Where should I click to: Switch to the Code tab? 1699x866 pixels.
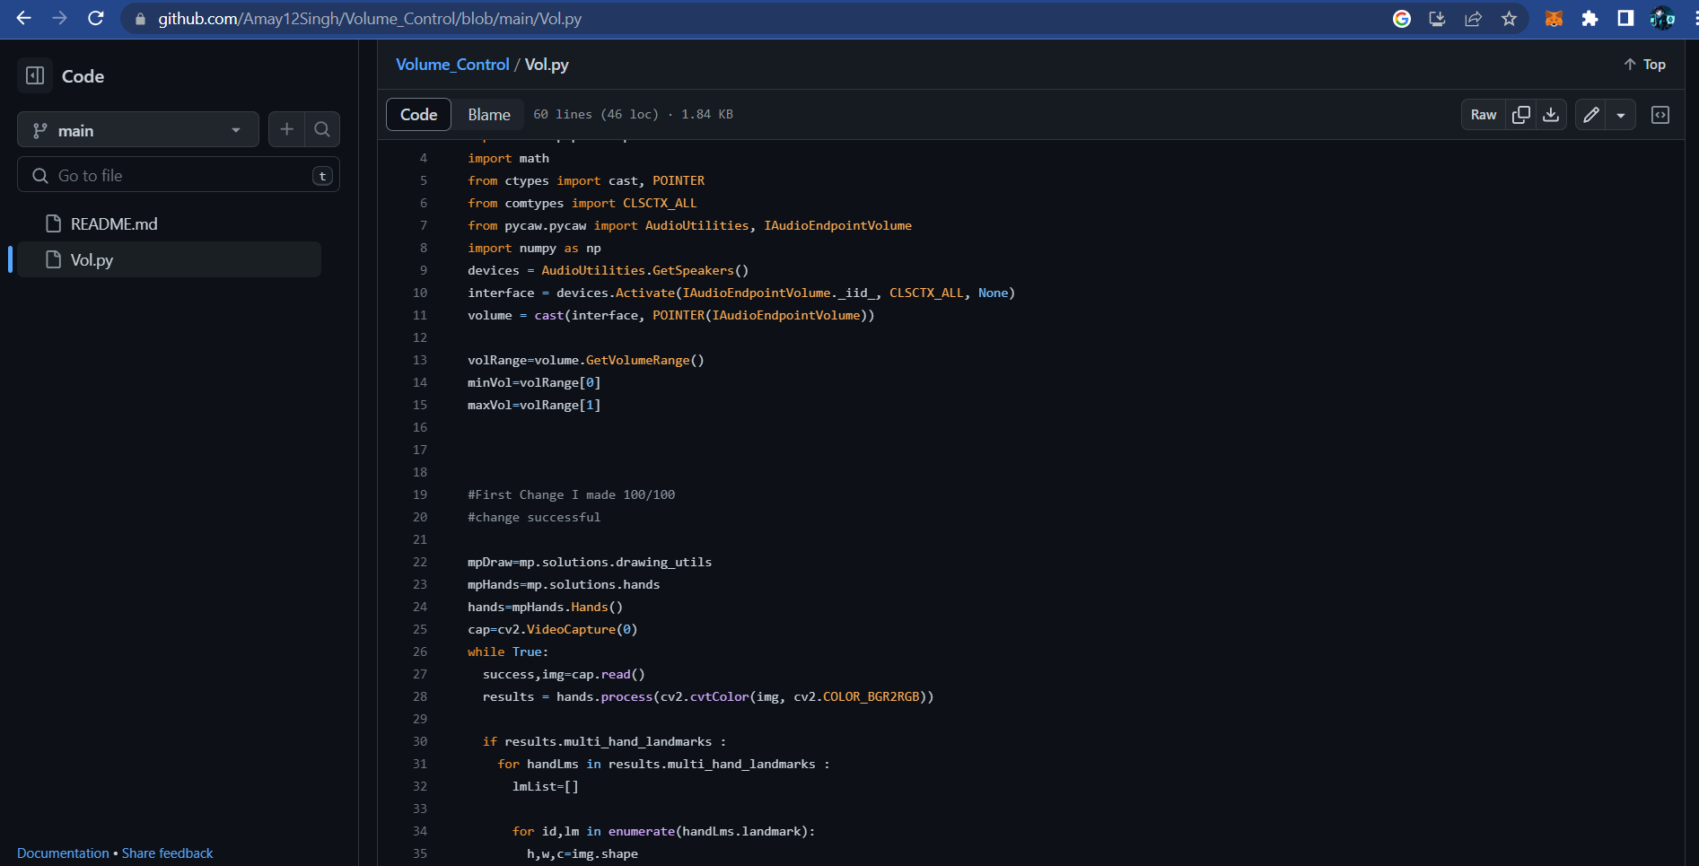coord(419,115)
